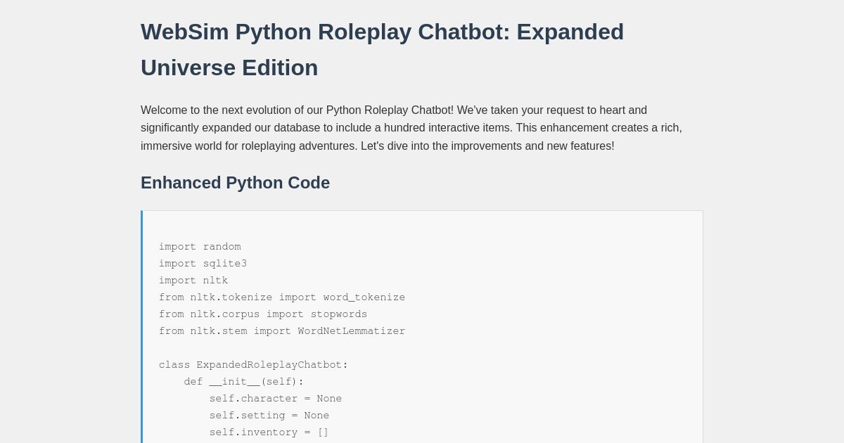Select the import nltk code line

[193, 281]
